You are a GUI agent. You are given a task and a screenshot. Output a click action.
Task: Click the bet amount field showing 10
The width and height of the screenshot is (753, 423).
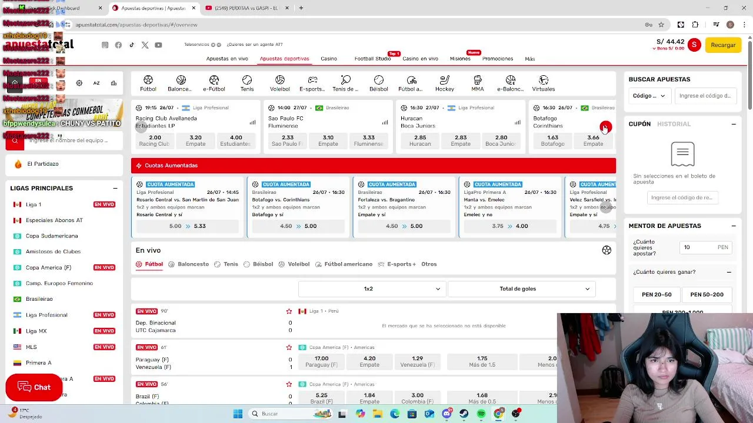tap(705, 247)
